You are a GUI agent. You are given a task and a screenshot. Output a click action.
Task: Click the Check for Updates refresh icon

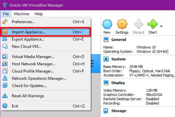(5, 85)
